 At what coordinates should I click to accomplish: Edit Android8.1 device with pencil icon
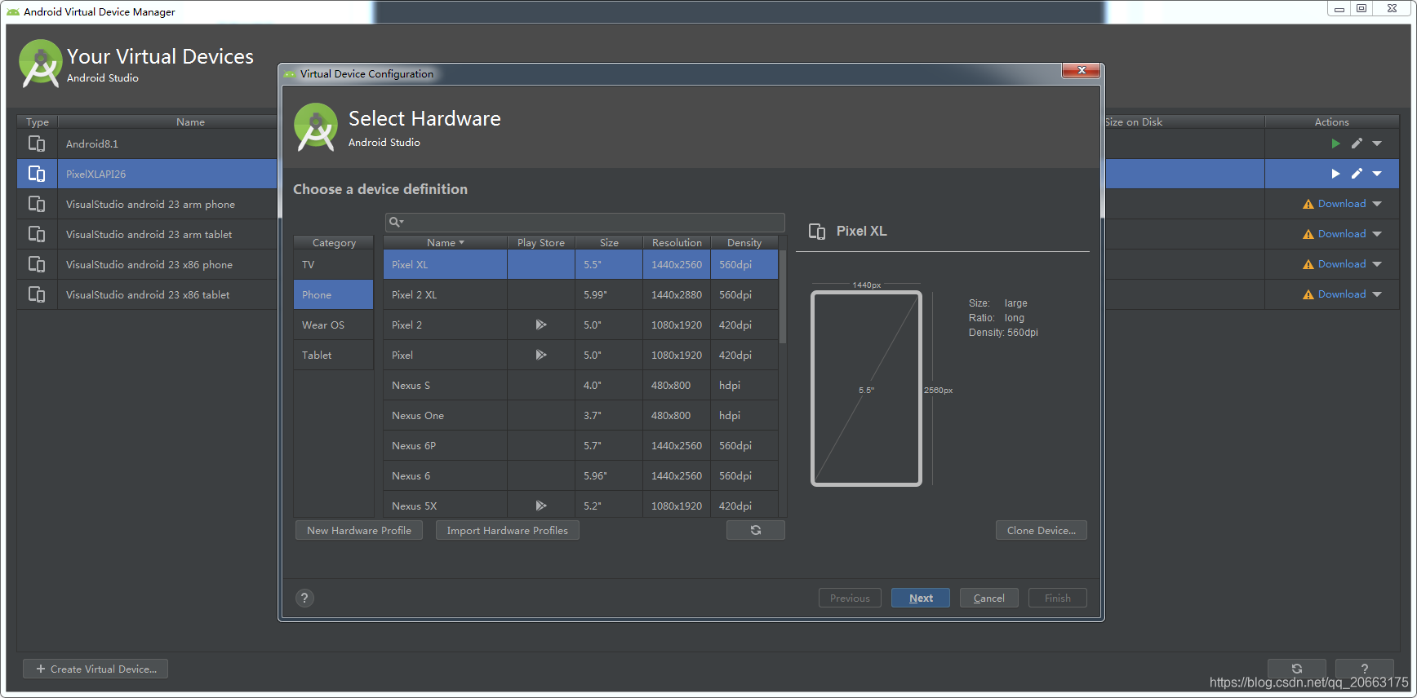(1357, 144)
